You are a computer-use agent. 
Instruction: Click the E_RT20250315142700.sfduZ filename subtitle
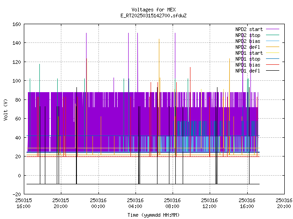[x=153, y=16]
